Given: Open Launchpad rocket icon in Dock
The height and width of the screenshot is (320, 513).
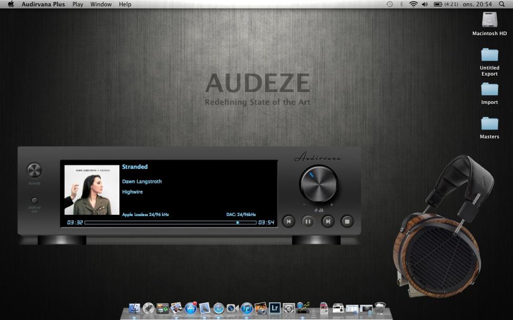Looking at the screenshot, I should pyautogui.click(x=148, y=308).
